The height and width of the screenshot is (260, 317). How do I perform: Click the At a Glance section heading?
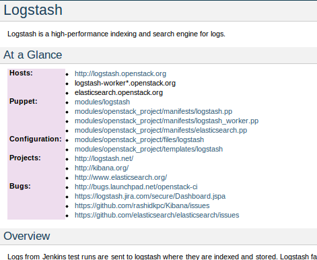33,55
